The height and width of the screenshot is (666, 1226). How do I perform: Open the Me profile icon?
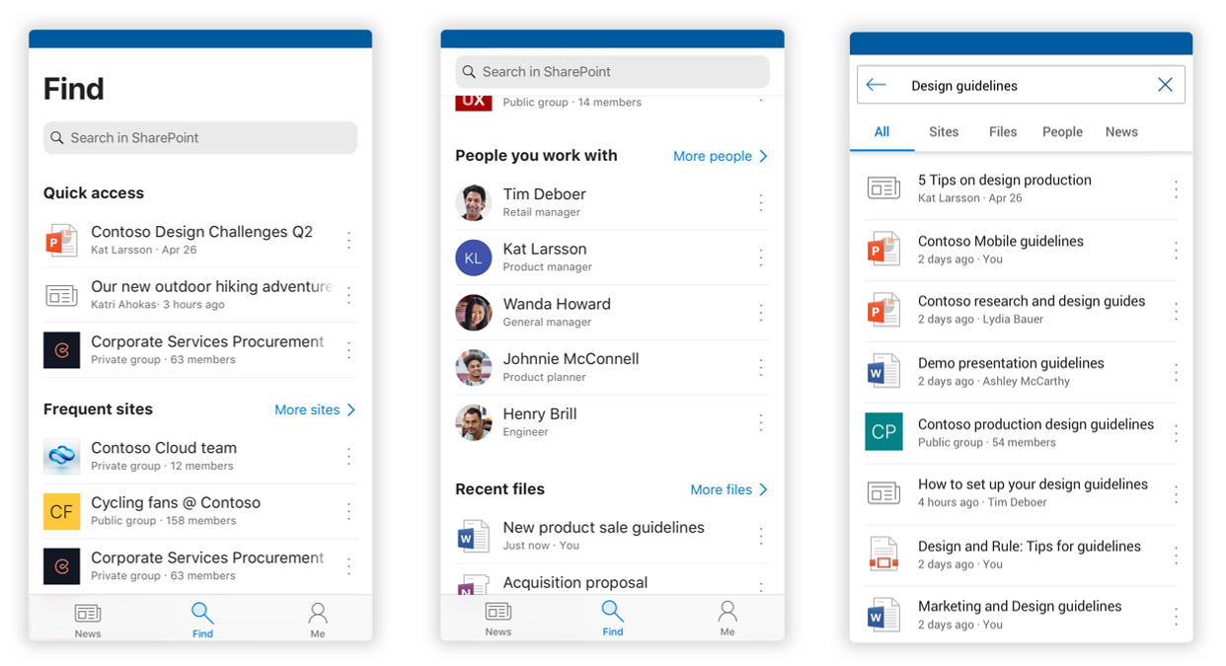pos(318,612)
